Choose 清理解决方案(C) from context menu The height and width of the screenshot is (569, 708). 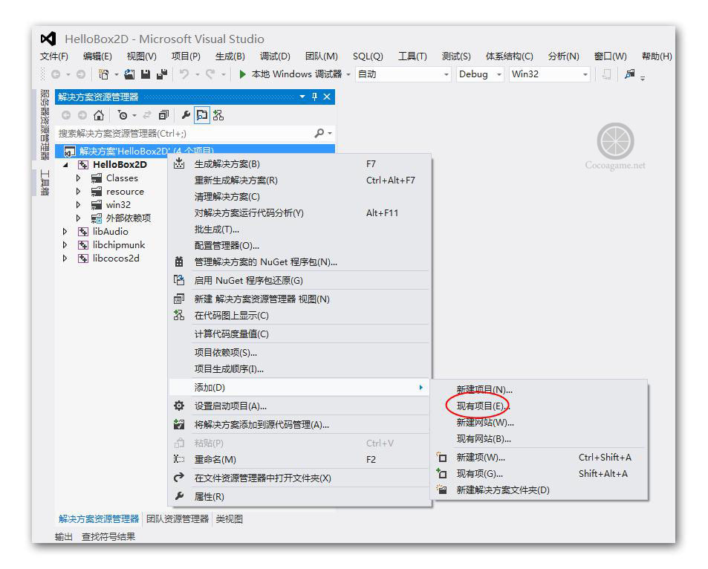(x=300, y=196)
